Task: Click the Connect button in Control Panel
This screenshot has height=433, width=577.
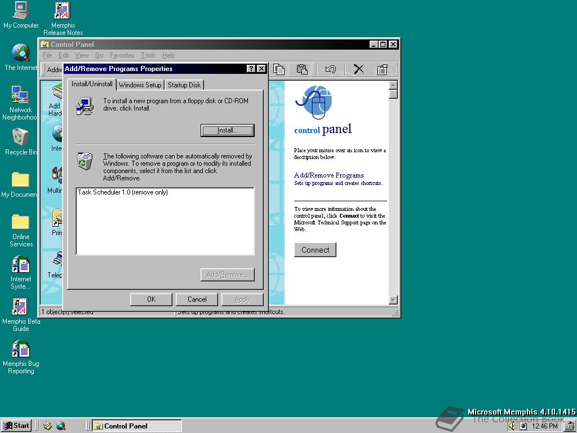Action: pyautogui.click(x=316, y=250)
